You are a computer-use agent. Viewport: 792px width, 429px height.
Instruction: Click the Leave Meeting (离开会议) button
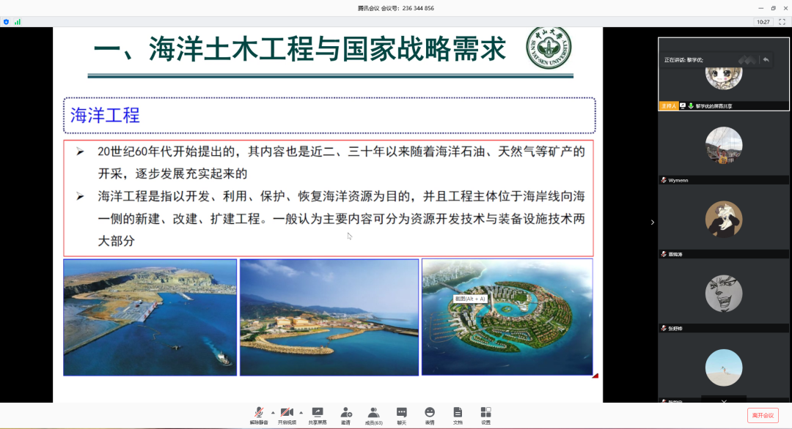point(763,415)
